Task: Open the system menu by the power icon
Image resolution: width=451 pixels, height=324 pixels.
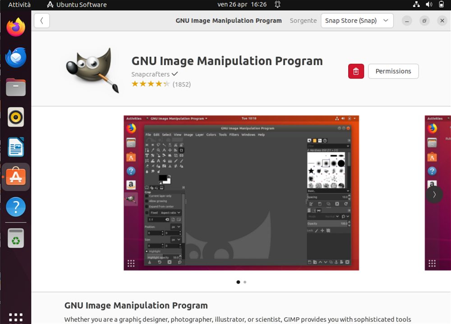Action: [441, 4]
